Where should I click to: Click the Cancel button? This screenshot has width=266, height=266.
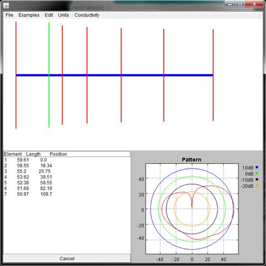(x=67, y=259)
